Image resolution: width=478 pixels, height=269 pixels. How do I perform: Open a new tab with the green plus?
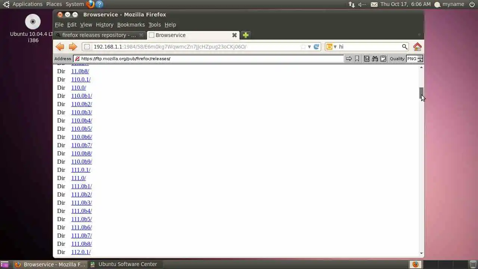pyautogui.click(x=245, y=35)
